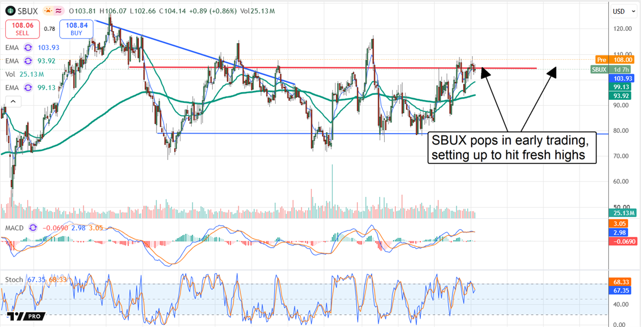Collapse the indicator legend with the chevron
Viewport: 641px width, 327px height.
tap(13, 101)
